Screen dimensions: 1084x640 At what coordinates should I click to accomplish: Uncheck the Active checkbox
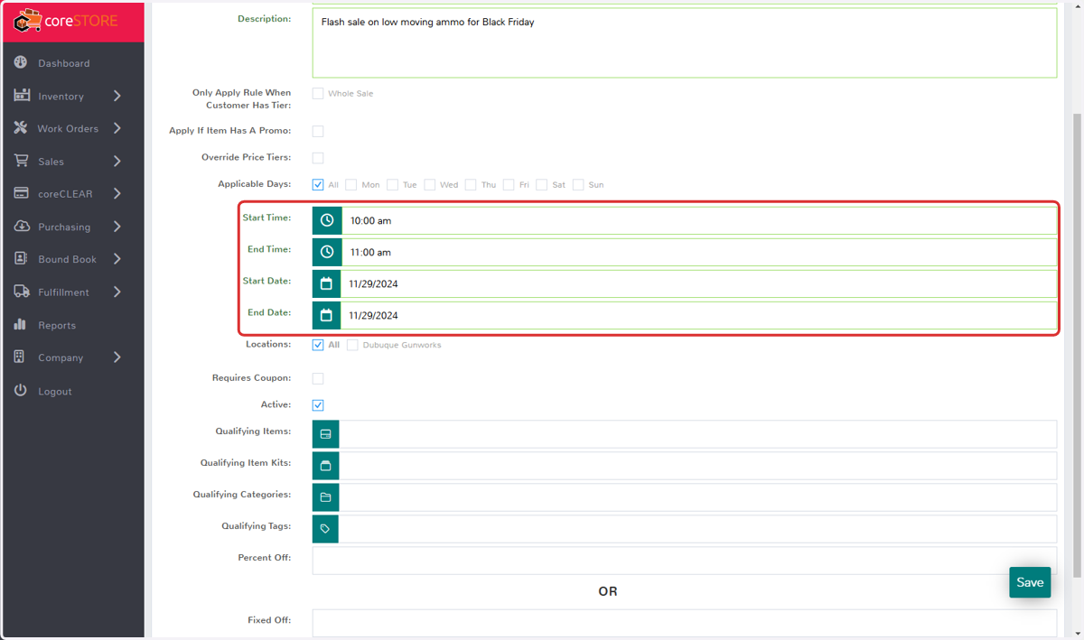point(318,406)
